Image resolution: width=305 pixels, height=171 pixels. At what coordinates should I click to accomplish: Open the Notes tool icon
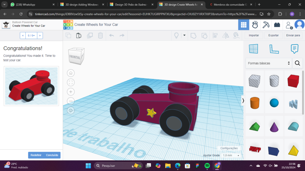click(295, 49)
